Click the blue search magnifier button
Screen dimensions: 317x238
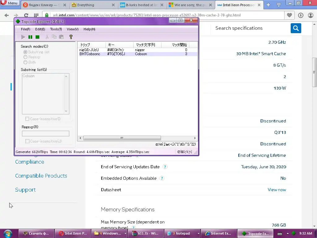[x=296, y=28]
